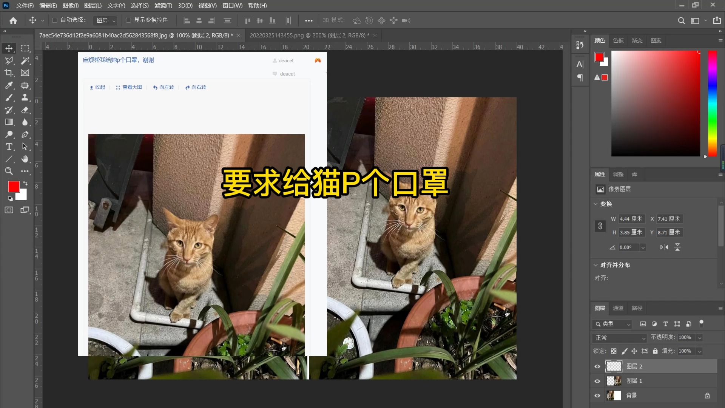Viewport: 725px width, 408px height.
Task: Select the Eraser tool
Action: 25,110
